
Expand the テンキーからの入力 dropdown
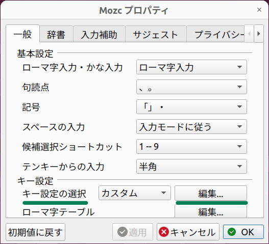[191, 166]
